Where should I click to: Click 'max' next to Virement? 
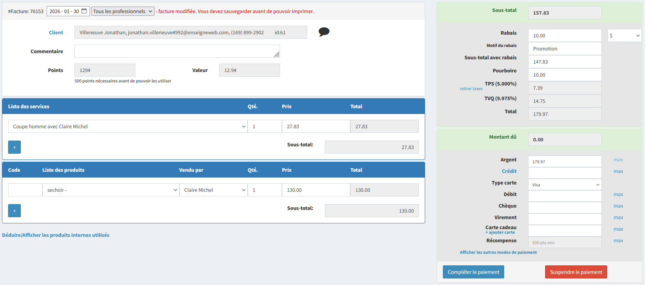(x=618, y=218)
